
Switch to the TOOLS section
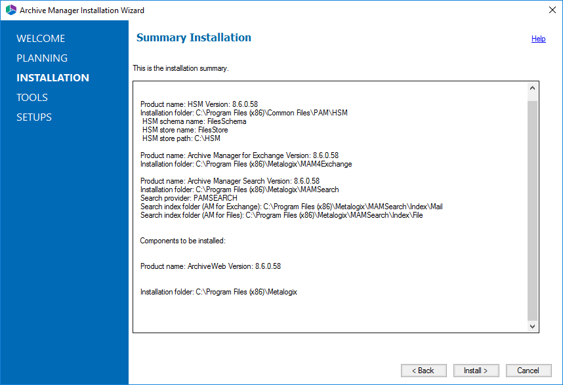[x=32, y=98]
